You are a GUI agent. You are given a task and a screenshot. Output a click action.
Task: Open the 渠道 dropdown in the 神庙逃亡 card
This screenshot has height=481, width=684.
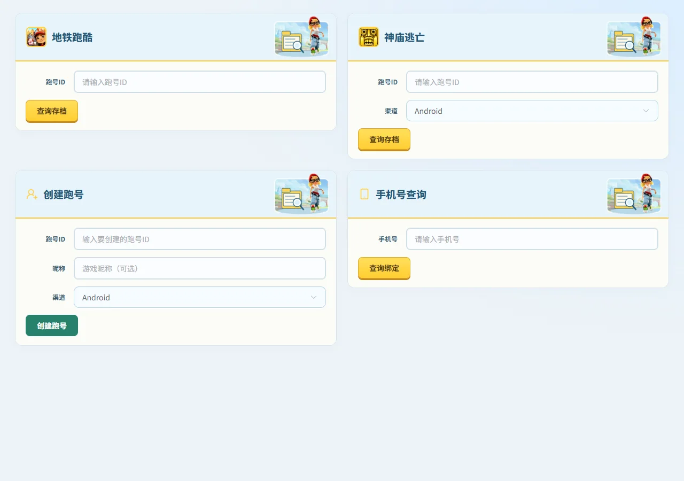pos(532,111)
